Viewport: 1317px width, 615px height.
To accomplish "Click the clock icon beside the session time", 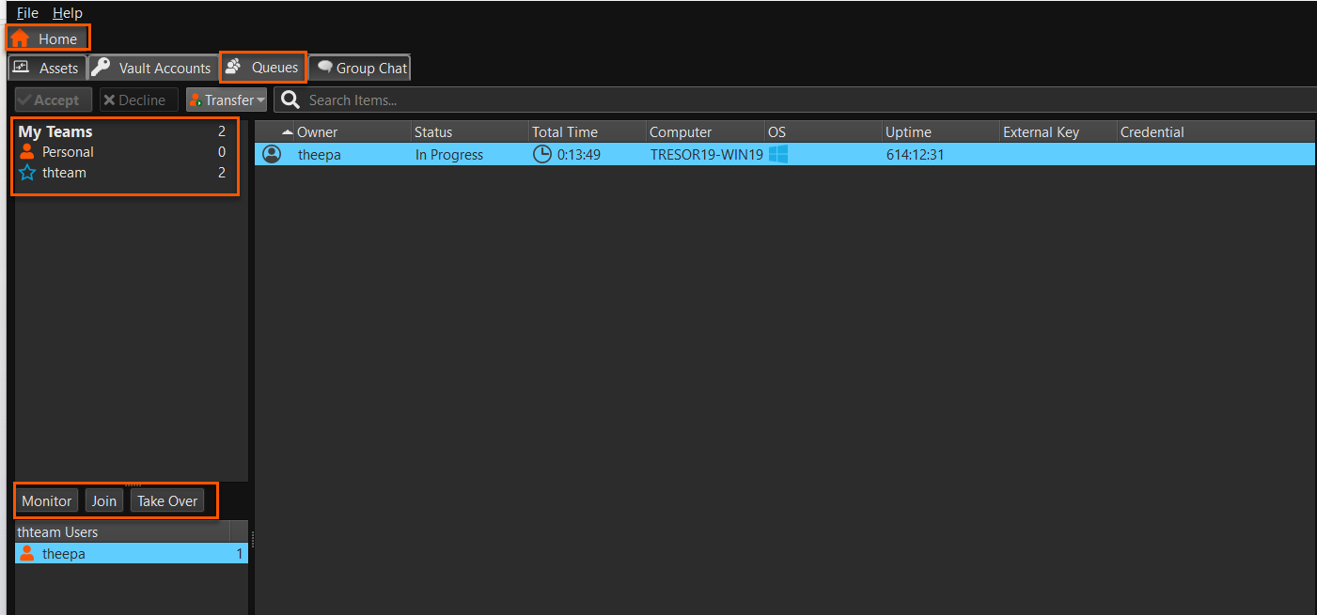I will click(x=542, y=153).
